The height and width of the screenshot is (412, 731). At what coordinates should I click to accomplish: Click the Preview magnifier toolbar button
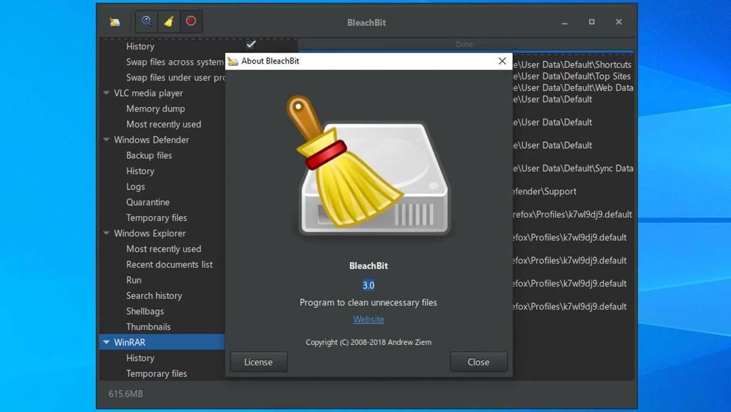147,22
